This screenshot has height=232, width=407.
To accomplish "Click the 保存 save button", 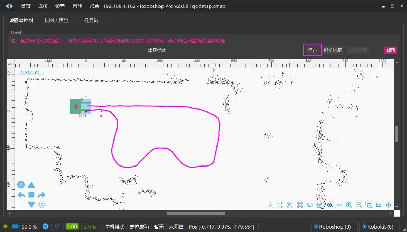I will point(312,50).
